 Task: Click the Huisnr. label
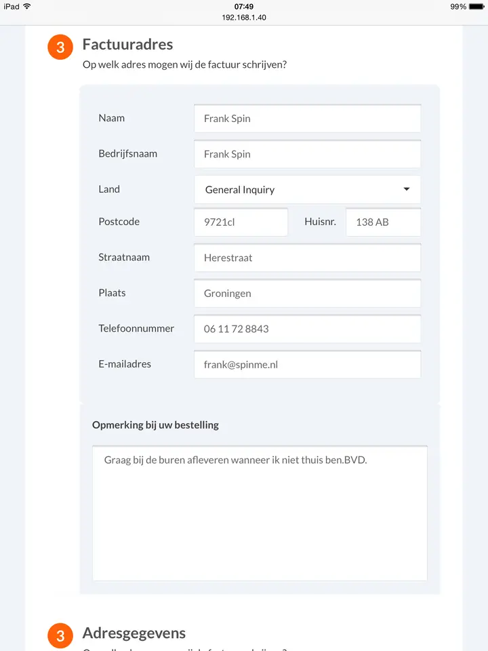(x=321, y=222)
